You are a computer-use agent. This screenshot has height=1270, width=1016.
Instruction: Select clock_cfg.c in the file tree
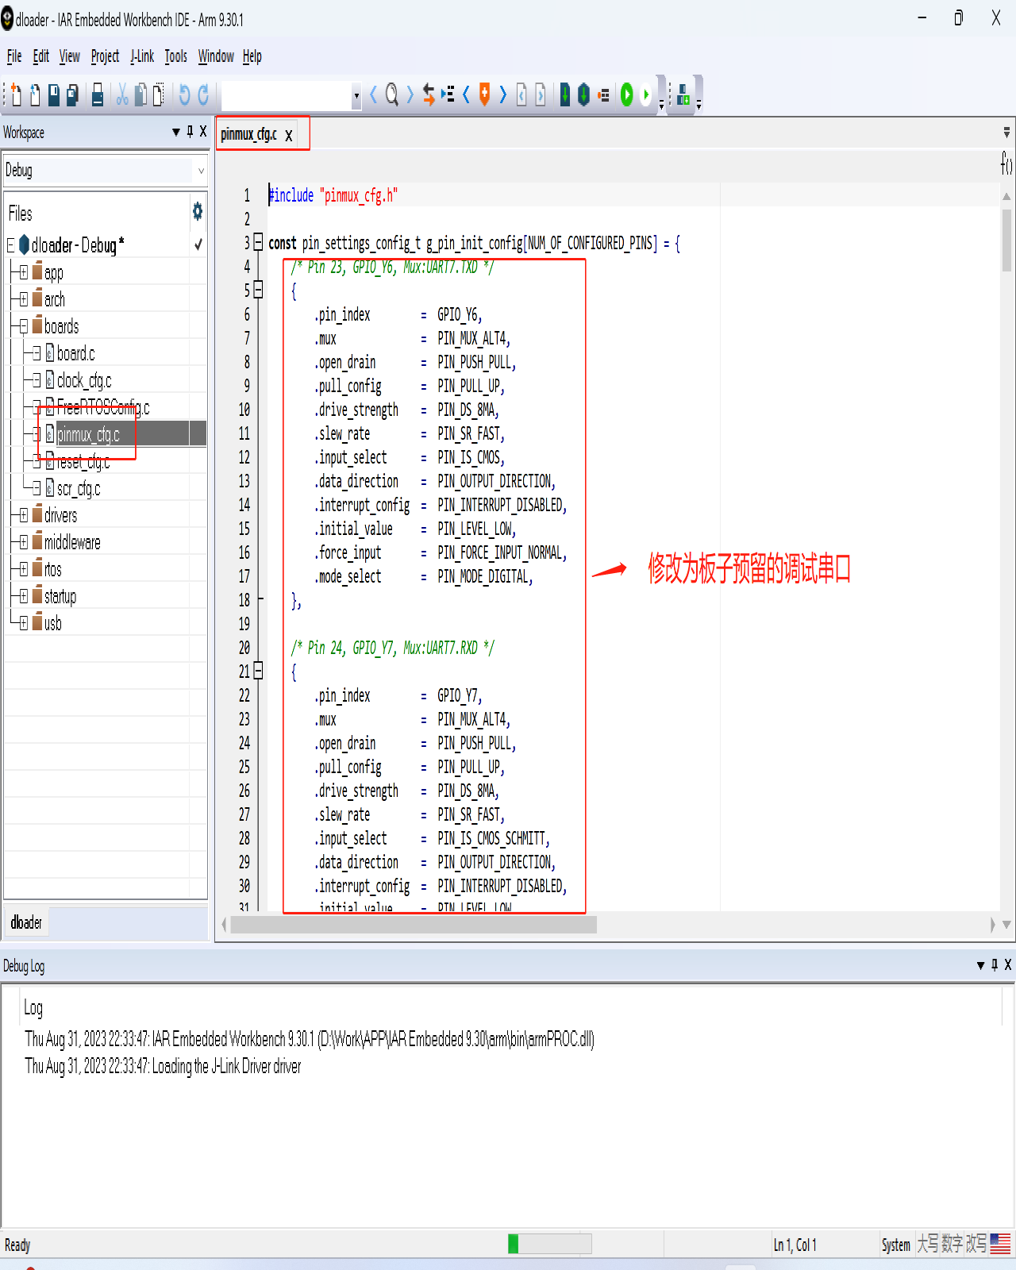pyautogui.click(x=83, y=381)
